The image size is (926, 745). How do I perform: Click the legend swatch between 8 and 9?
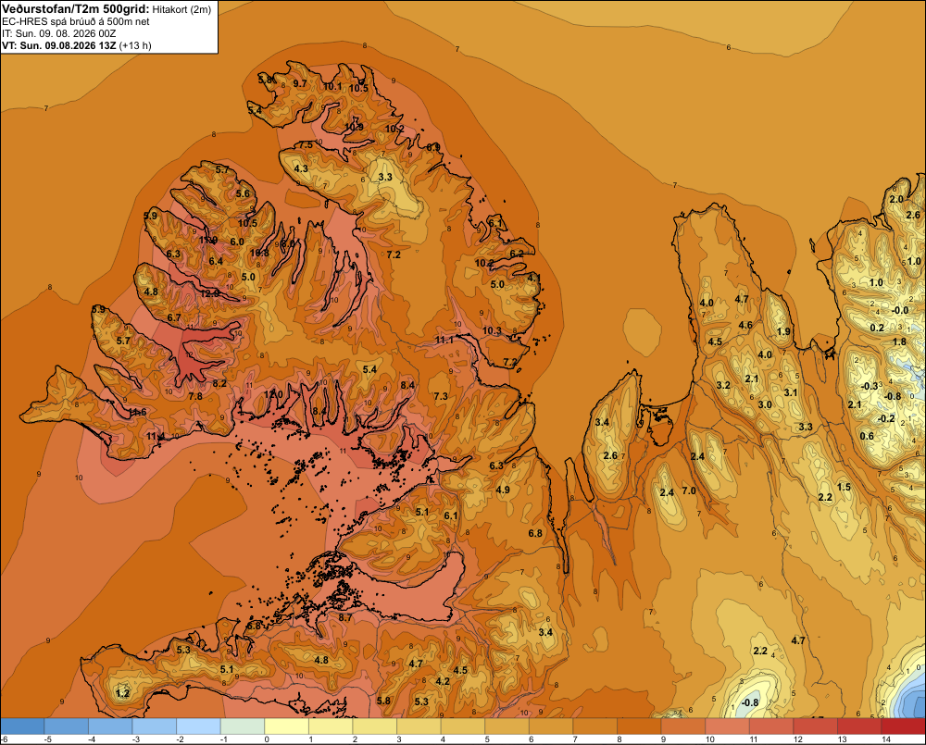[x=639, y=726]
